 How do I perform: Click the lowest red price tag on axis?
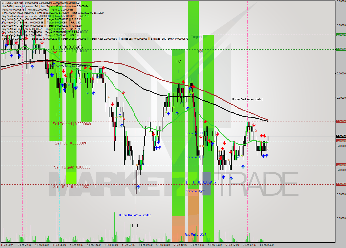[x=341, y=184]
